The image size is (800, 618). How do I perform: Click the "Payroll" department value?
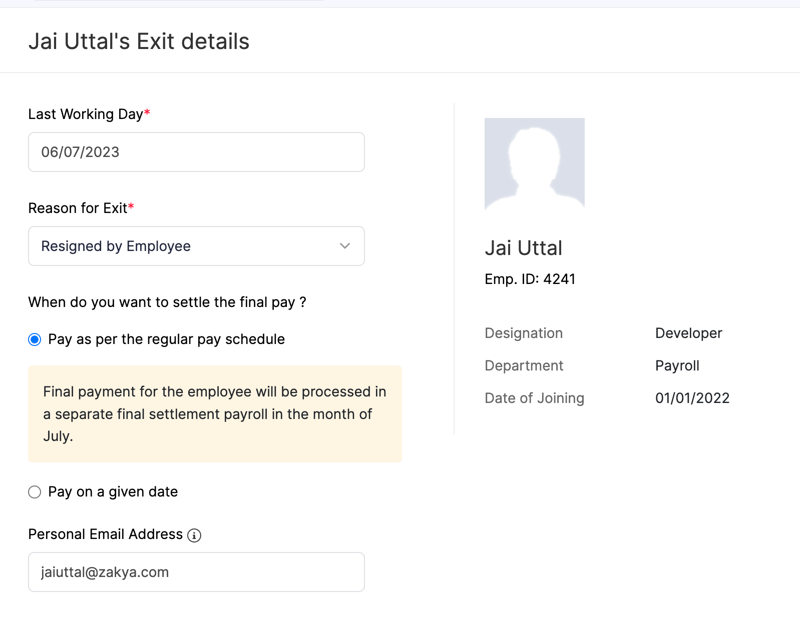(x=677, y=365)
